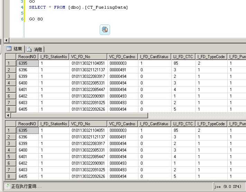The width and height of the screenshot is (246, 192).
Task: Select row 3 header in second grid
Action: pyautogui.click(x=11, y=143)
